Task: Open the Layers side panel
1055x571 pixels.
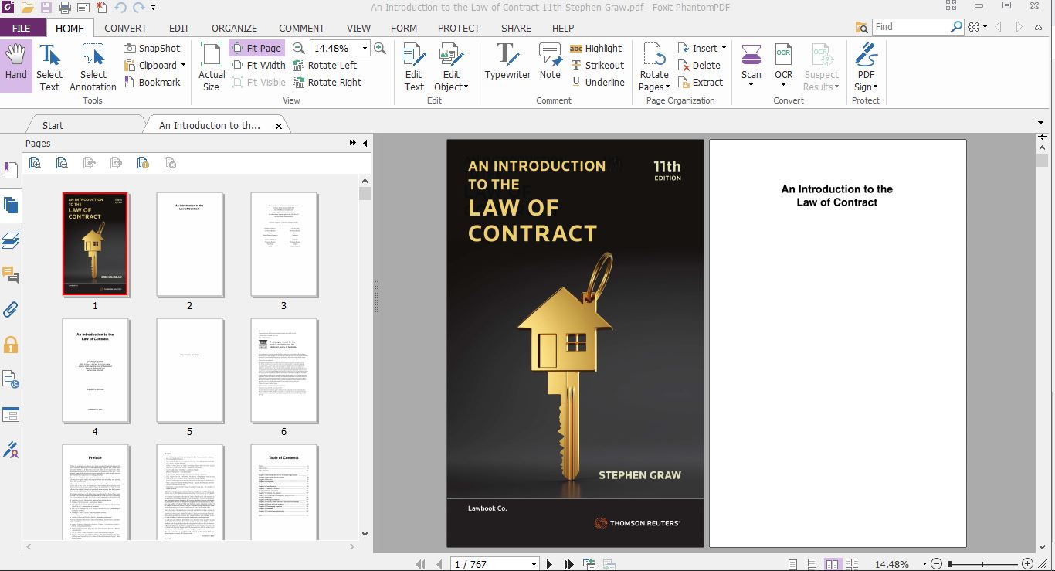Action: point(11,240)
